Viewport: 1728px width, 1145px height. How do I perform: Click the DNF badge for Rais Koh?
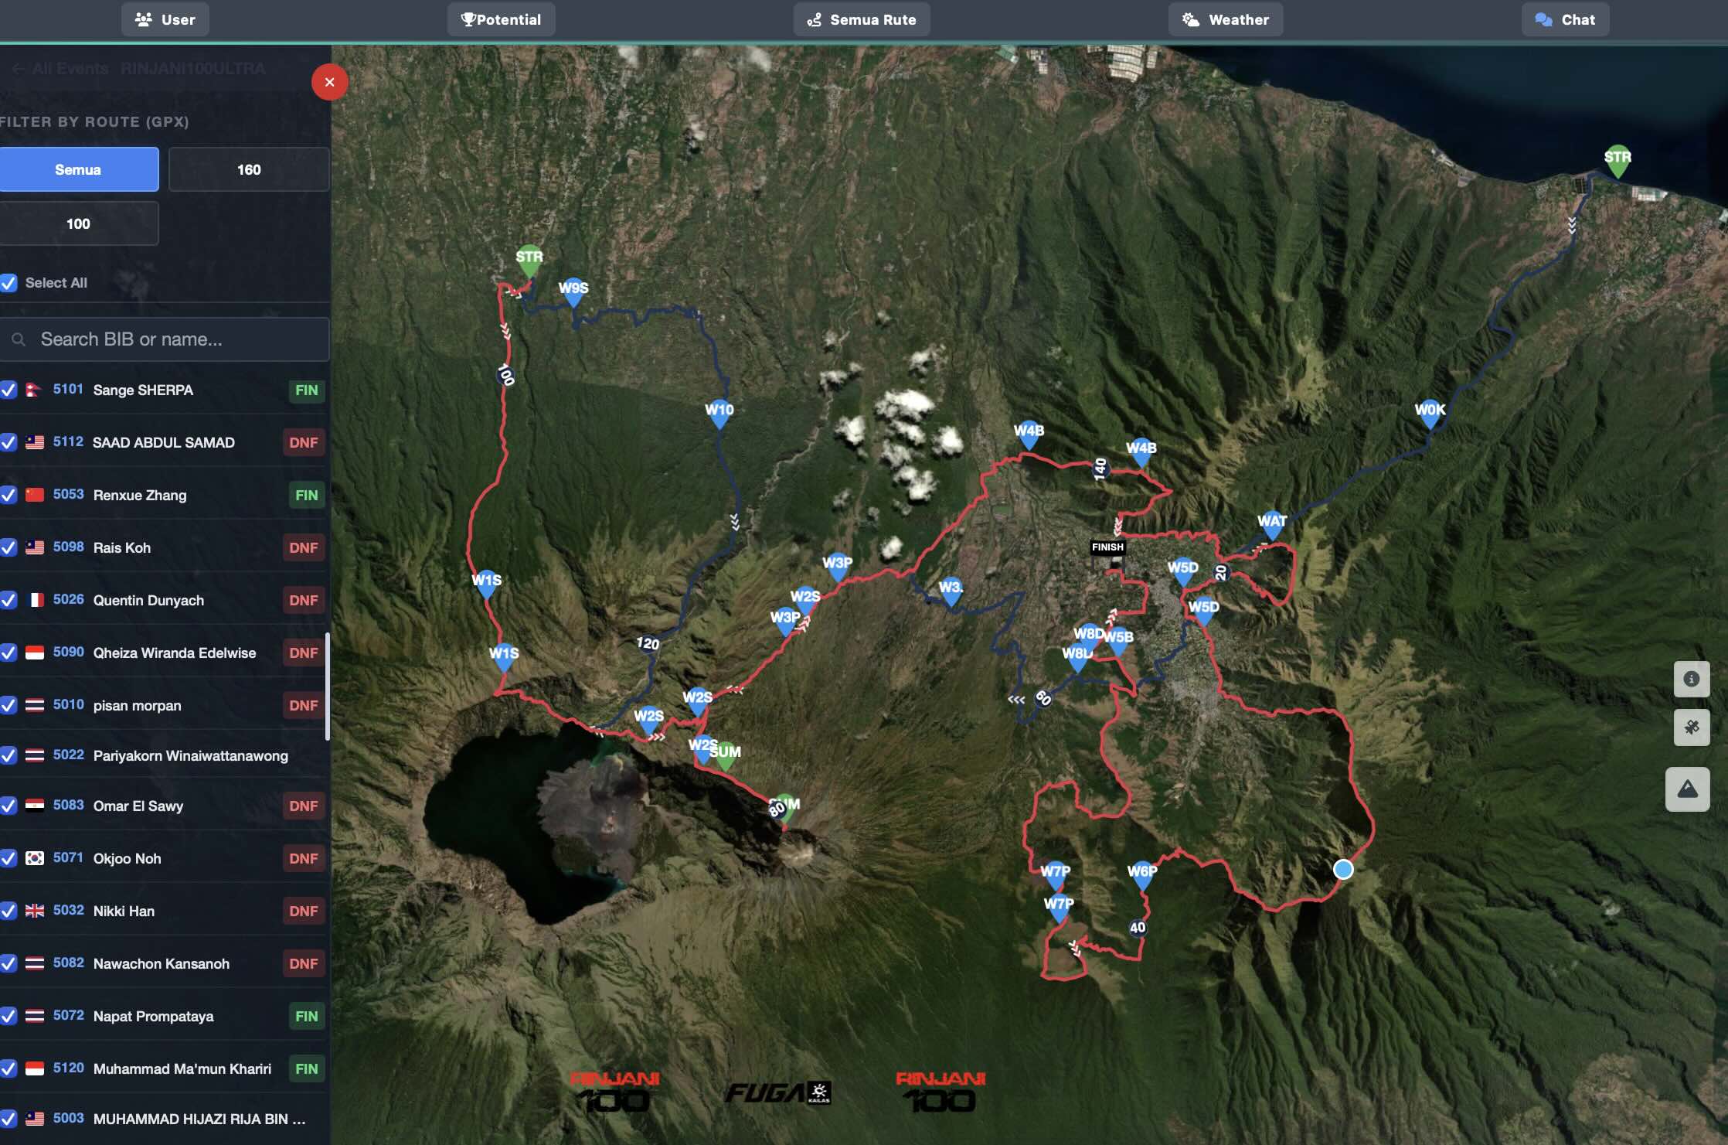click(x=303, y=548)
